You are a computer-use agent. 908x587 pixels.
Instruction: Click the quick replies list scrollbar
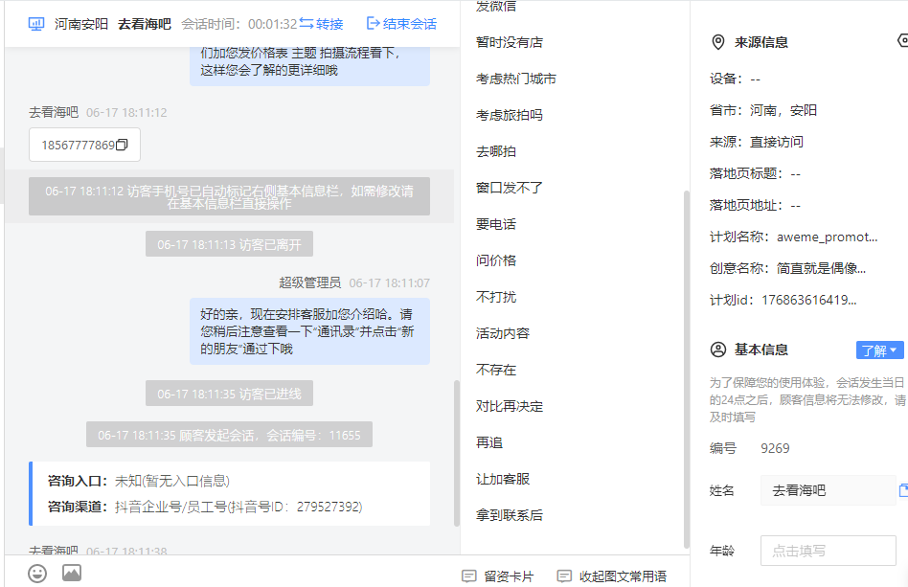[x=687, y=369]
